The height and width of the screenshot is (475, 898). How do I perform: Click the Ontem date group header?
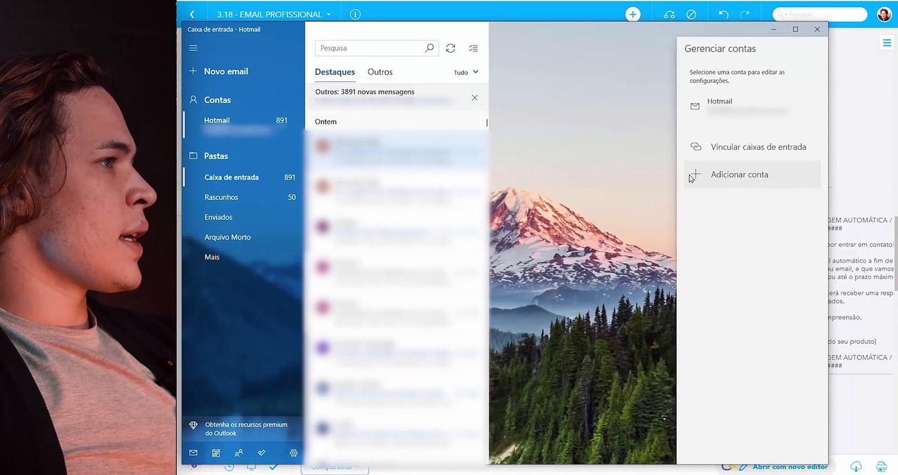click(326, 122)
